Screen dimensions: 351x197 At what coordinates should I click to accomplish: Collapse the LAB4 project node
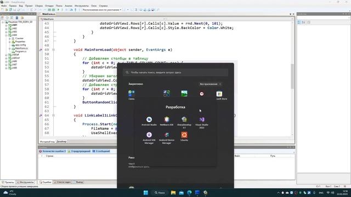click(6, 35)
